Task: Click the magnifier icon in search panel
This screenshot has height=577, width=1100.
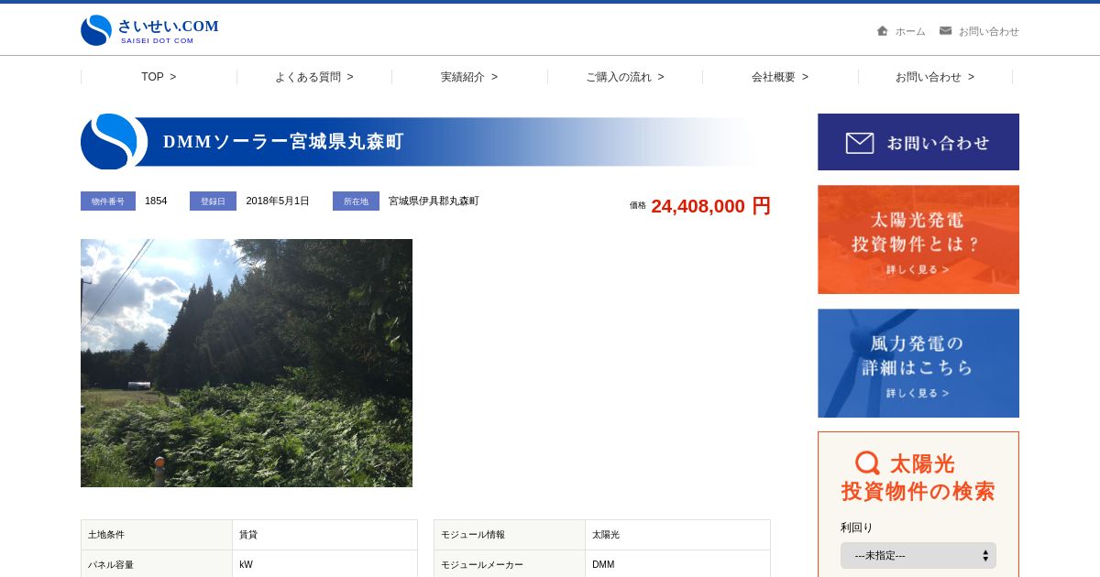Action: pos(867,463)
